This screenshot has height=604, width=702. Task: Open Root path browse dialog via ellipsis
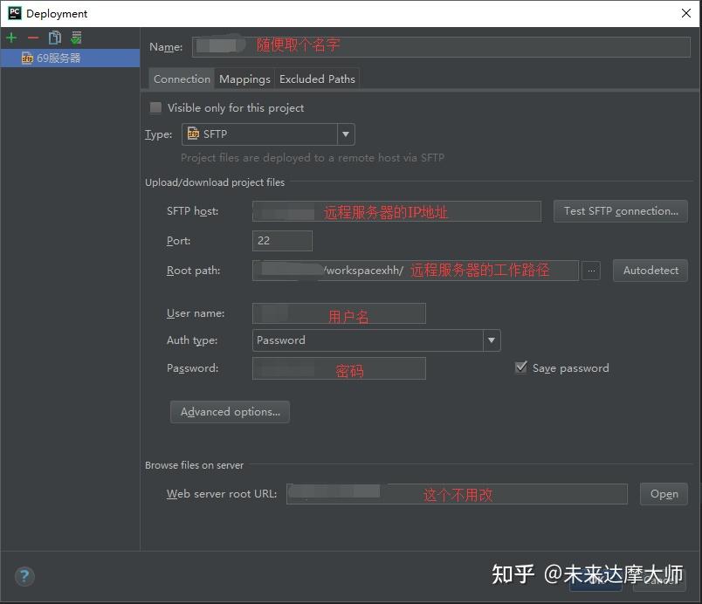(591, 271)
